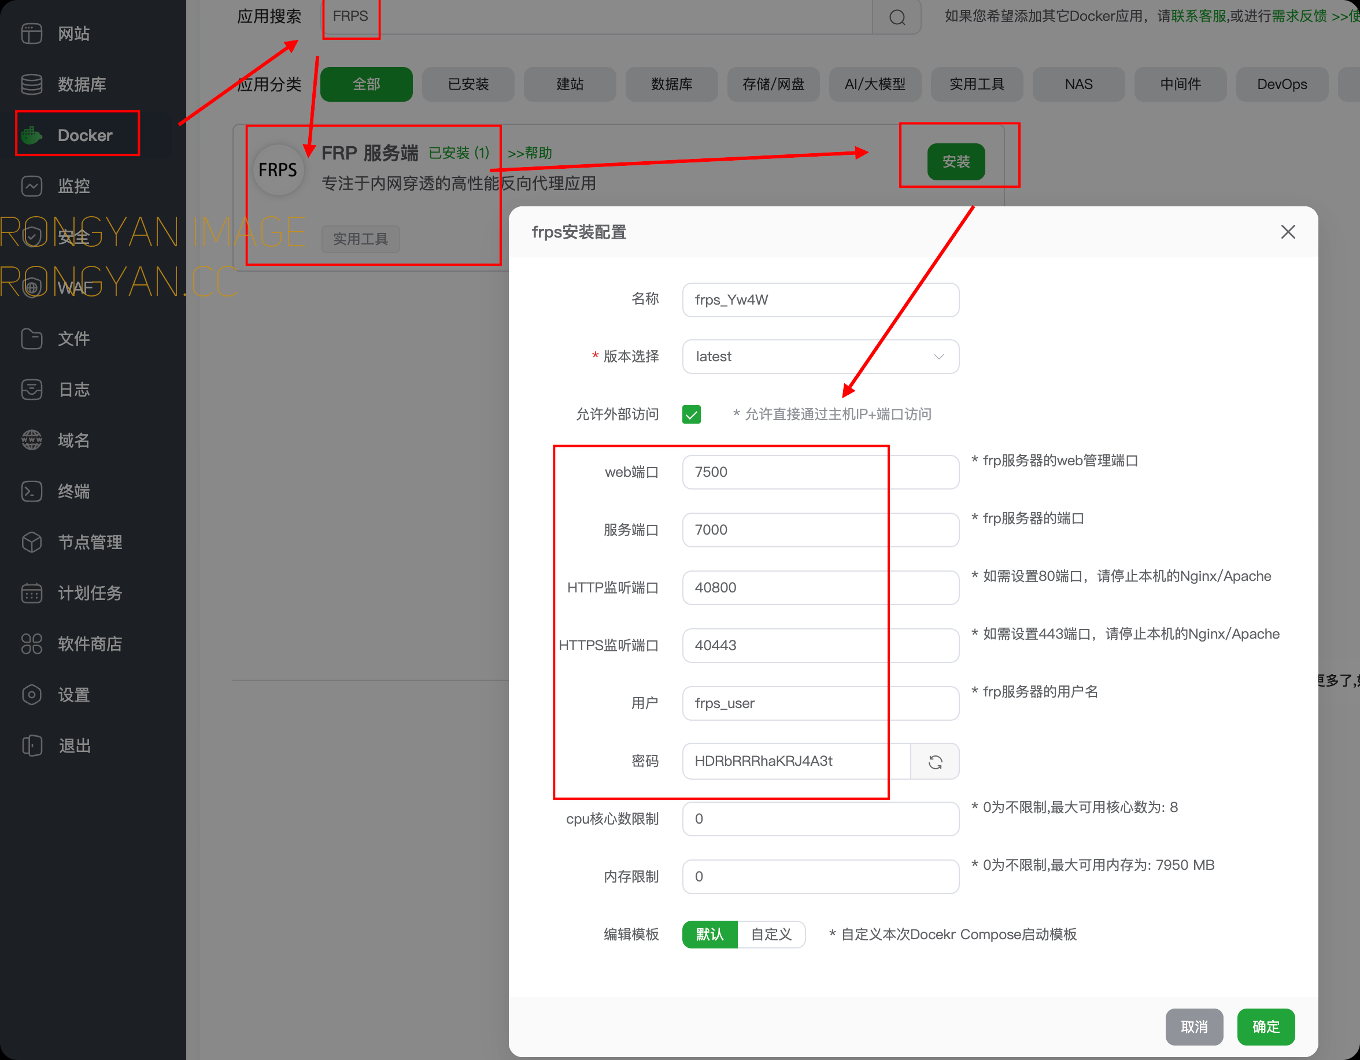Open the 数据库 database icon
Viewport: 1360px width, 1060px height.
(32, 84)
